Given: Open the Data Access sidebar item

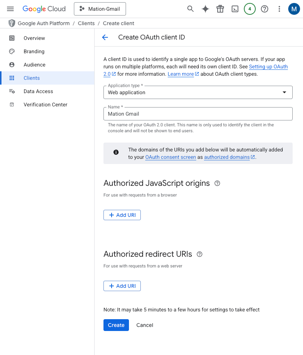Looking at the screenshot, I should point(47,91).
